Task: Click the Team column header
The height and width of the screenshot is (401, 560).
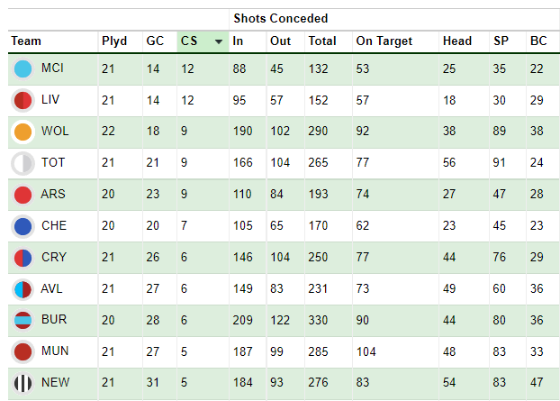Action: (26, 41)
